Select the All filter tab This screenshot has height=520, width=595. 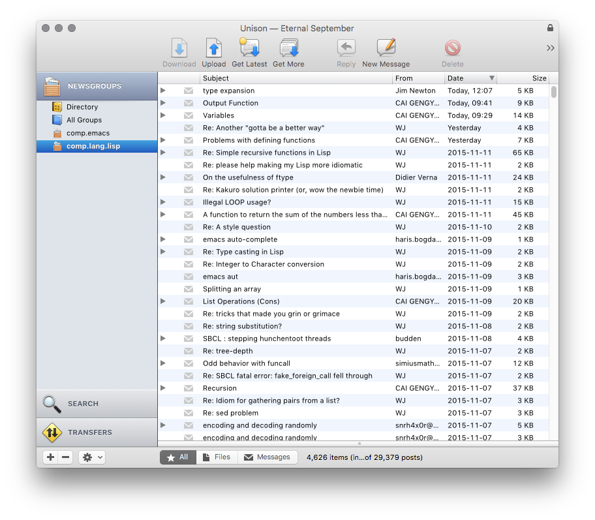177,457
